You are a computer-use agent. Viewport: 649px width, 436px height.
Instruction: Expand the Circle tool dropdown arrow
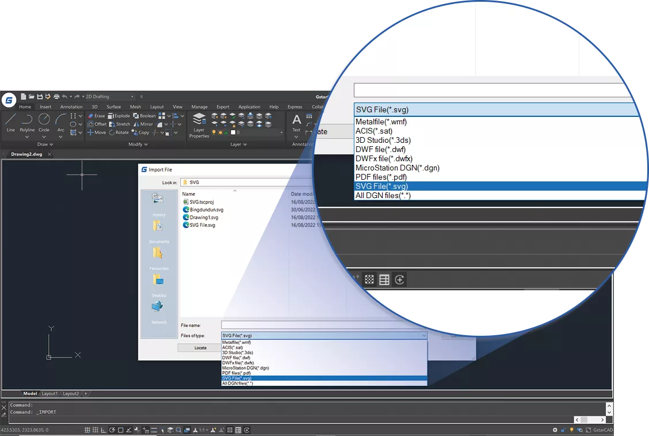pyautogui.click(x=44, y=137)
